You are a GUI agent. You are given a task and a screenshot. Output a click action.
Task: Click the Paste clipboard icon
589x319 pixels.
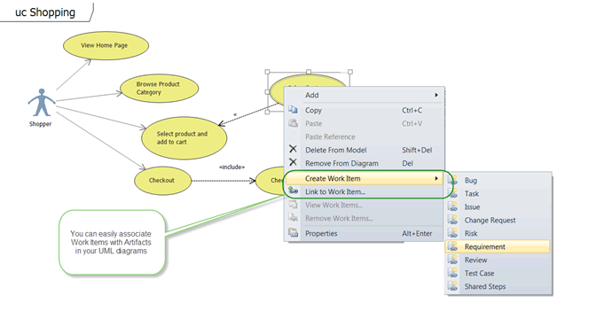(293, 123)
